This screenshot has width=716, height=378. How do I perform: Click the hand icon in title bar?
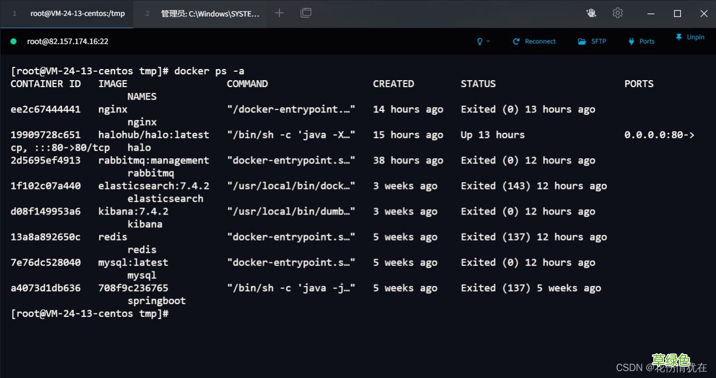pos(591,13)
